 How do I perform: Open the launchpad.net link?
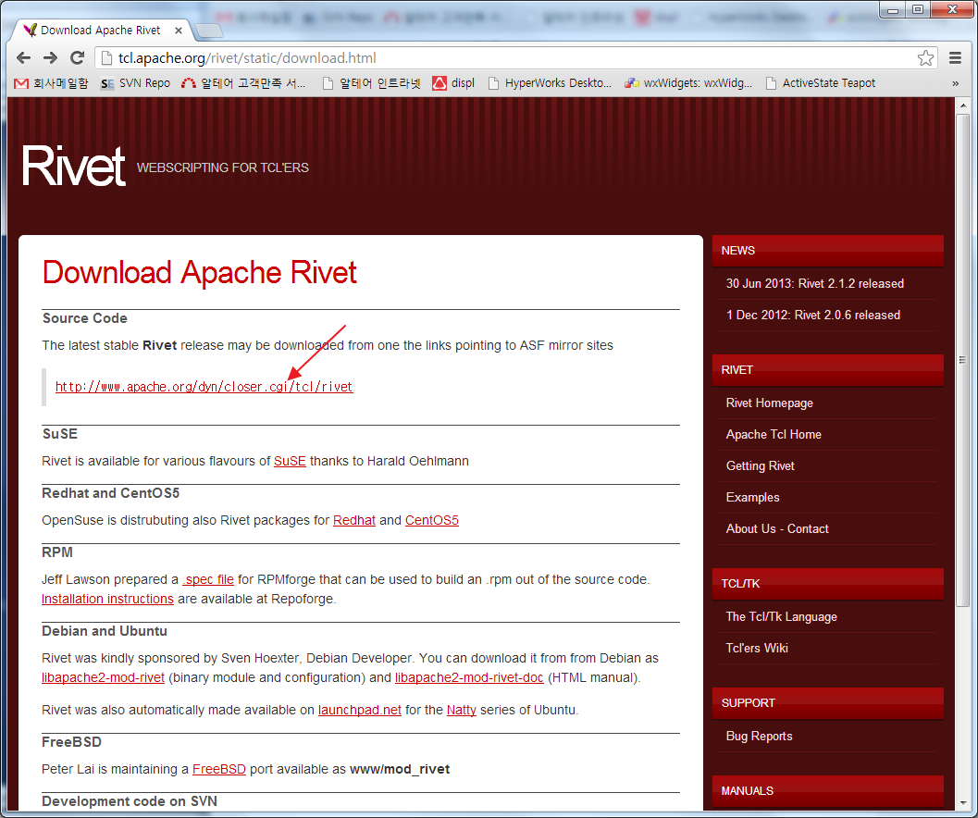coord(360,710)
